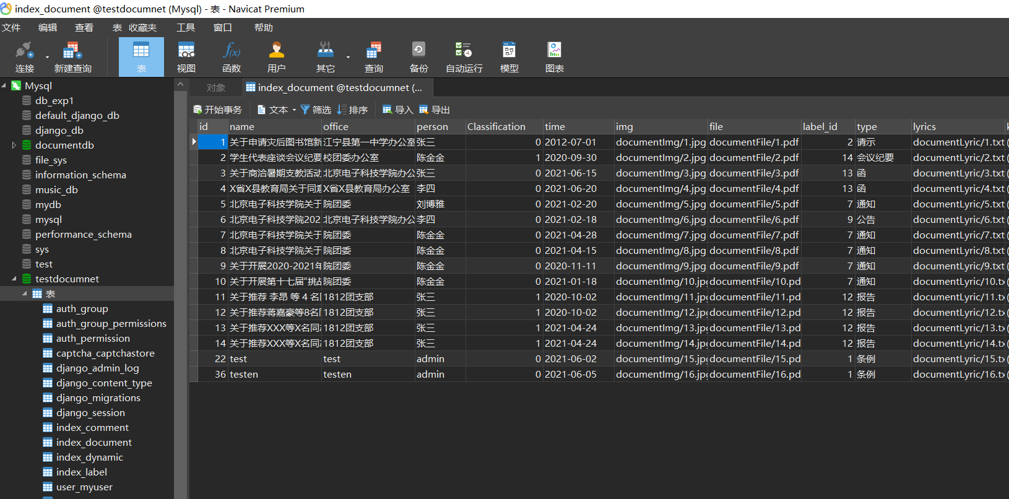Select the music_db database
This screenshot has width=1009, height=499.
[x=56, y=189]
